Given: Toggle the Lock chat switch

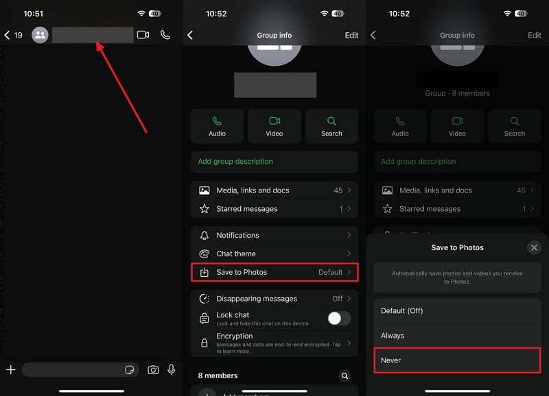Looking at the screenshot, I should click(x=339, y=318).
